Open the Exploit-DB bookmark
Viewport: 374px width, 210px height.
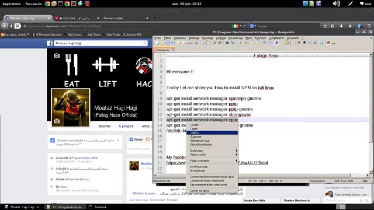tap(132, 34)
